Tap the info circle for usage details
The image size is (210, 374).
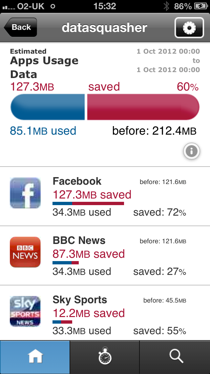coord(191,151)
